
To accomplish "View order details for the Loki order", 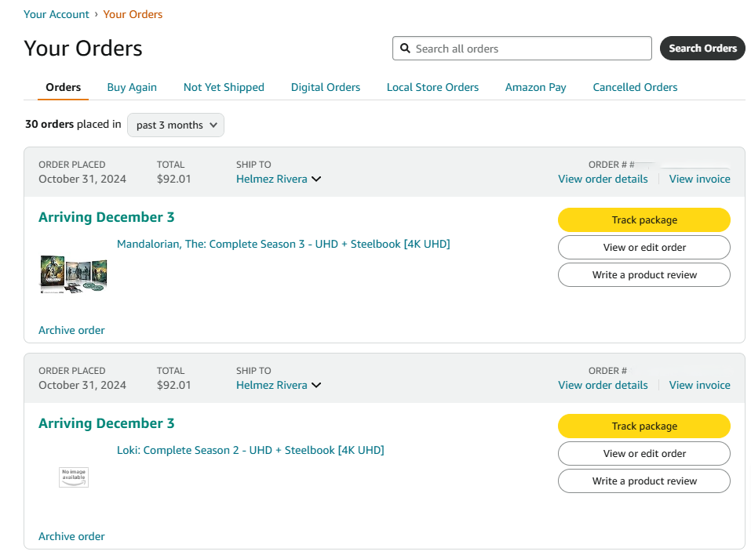I will 603,385.
